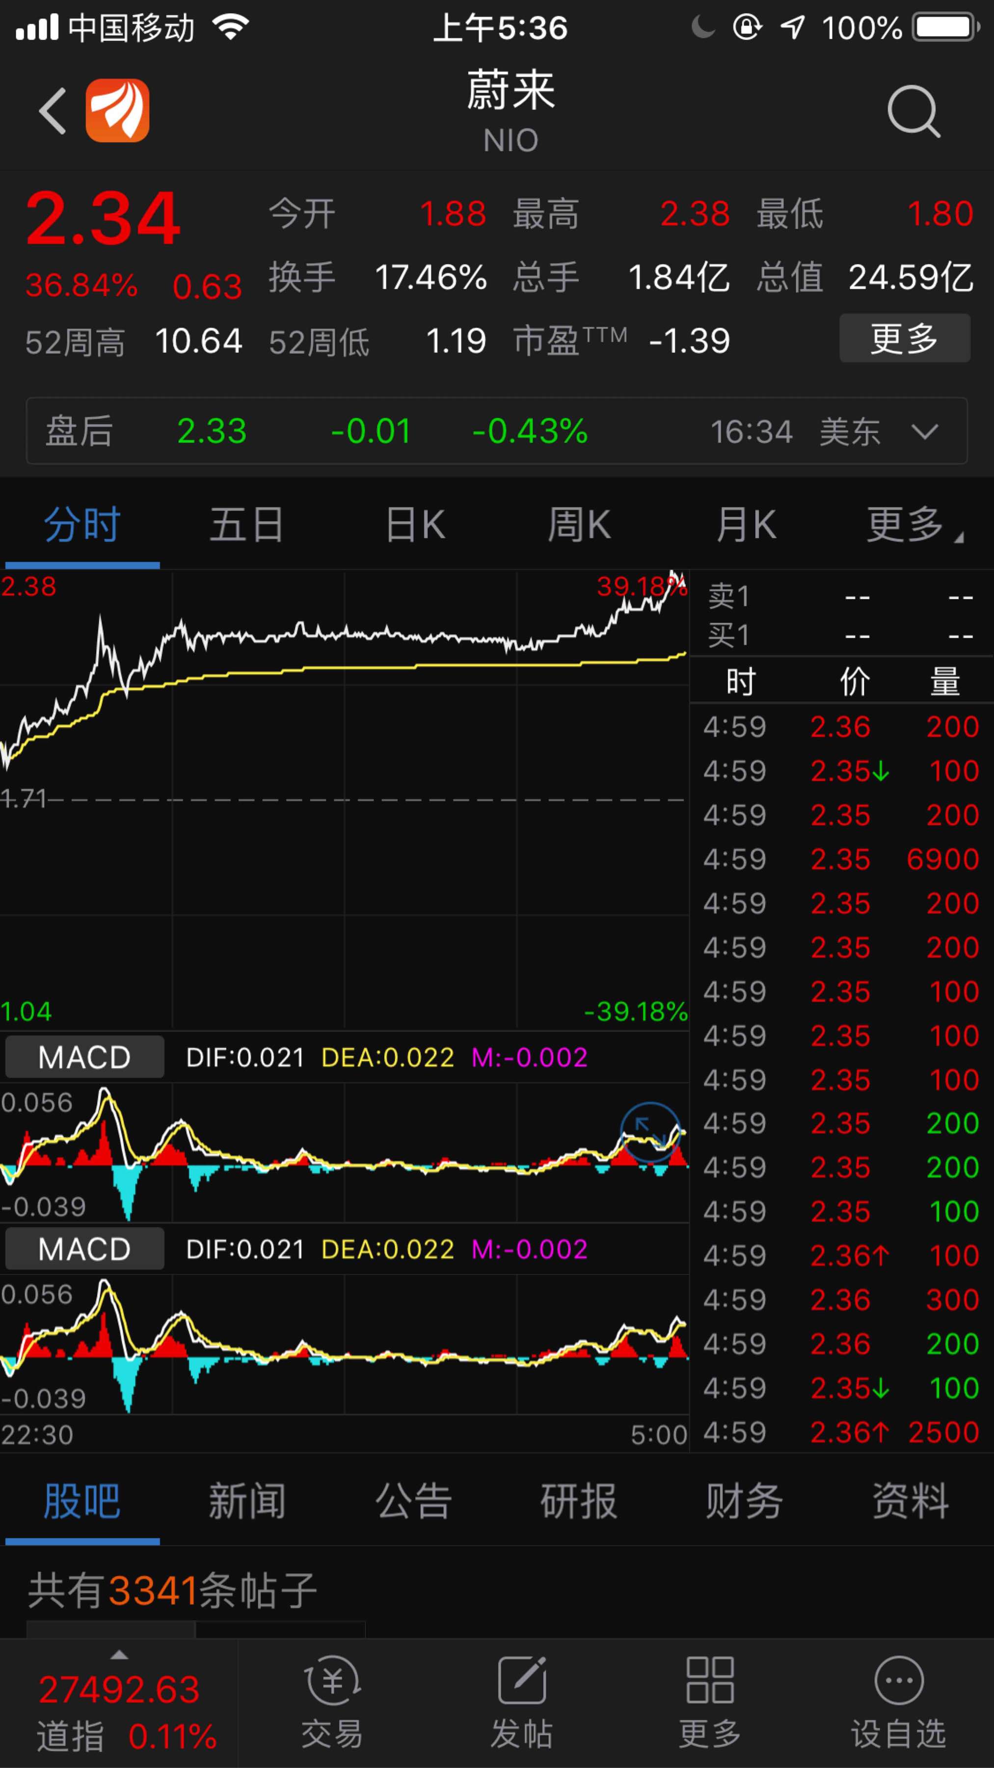The height and width of the screenshot is (1768, 994).
Task: Tap the 今开 1.88 value
Action: 453,214
